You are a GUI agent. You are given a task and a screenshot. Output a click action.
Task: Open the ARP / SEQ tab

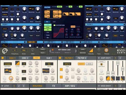click(x=70, y=86)
